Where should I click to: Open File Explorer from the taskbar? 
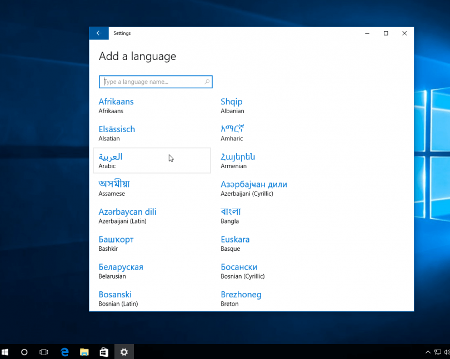click(84, 352)
